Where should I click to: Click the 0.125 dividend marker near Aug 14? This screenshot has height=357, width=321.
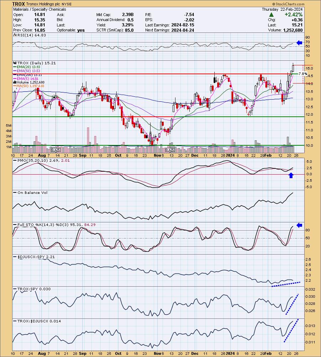pos(56,150)
